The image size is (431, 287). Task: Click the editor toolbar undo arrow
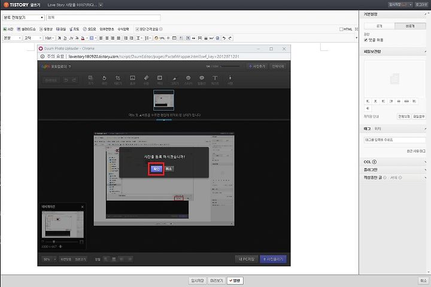point(224,38)
